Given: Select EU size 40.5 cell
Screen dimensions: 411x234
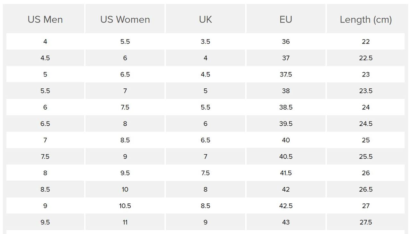Looking at the screenshot, I should click(286, 157).
